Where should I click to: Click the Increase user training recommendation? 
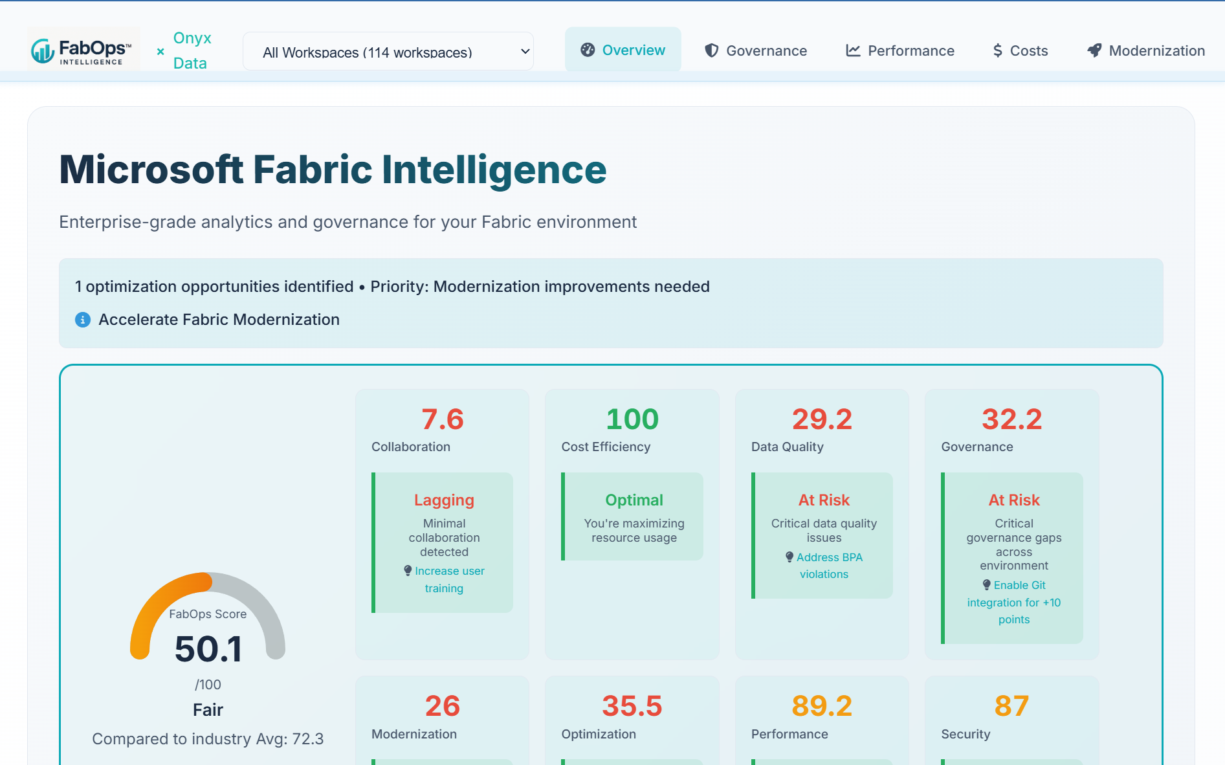click(x=444, y=580)
